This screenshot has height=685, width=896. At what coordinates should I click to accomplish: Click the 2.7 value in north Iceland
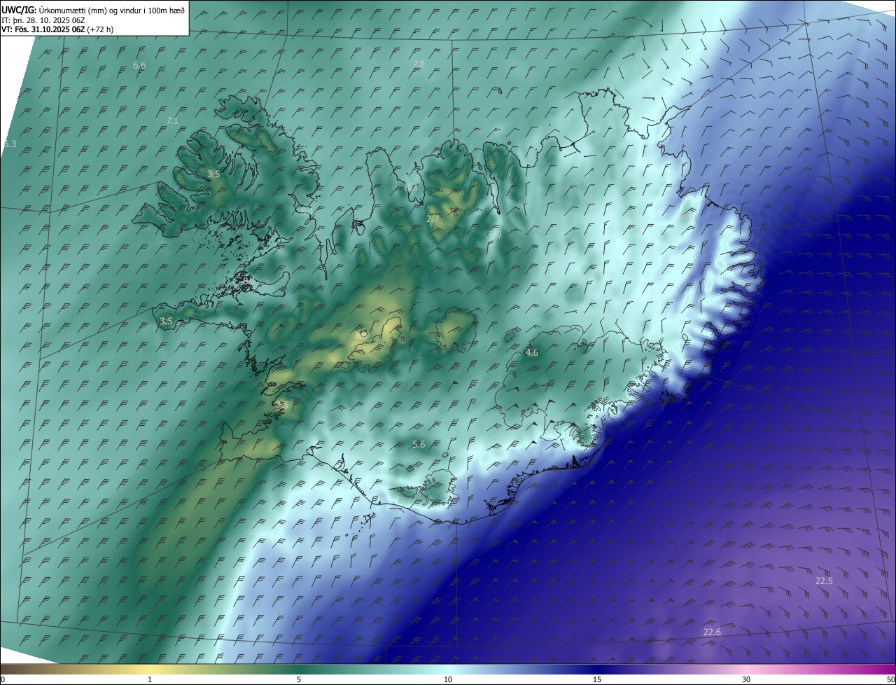(x=433, y=219)
